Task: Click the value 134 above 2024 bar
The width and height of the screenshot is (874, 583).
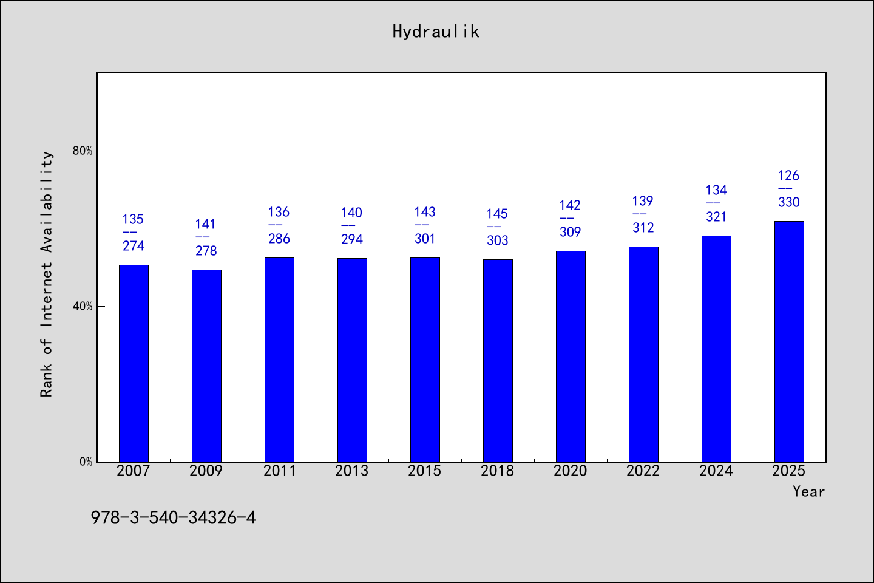Action: 716,190
